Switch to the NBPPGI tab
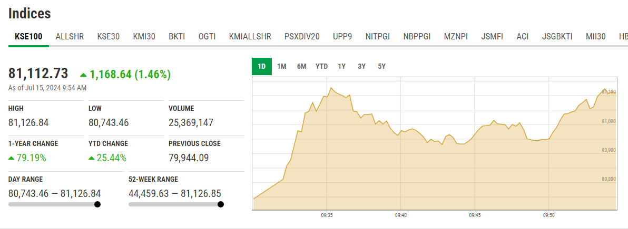Screen dimensions: 628x229 point(417,37)
